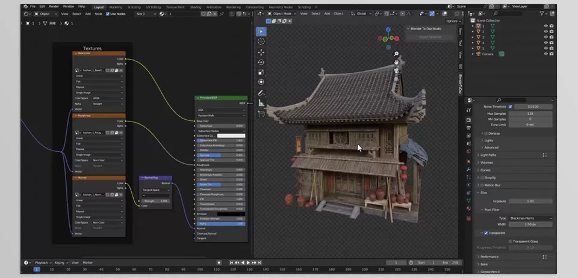Open the Output properties tab icon
This screenshot has width=578, height=278.
(468, 128)
